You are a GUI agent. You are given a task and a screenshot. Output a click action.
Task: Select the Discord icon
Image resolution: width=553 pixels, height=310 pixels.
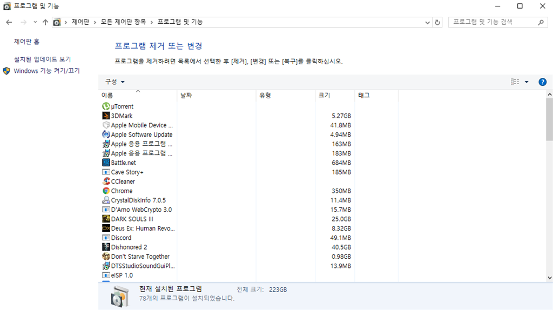coord(106,238)
